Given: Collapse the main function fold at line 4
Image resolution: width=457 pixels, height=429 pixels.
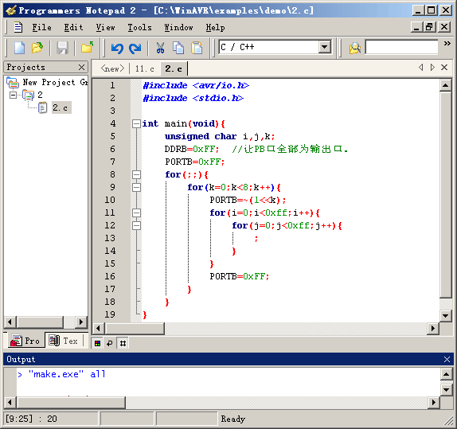Looking at the screenshot, I should tap(136, 123).
